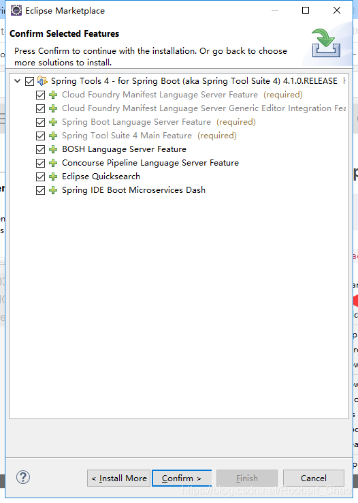Click plus icon beside Cloud Foundry Generic Editor Integration

point(53,108)
